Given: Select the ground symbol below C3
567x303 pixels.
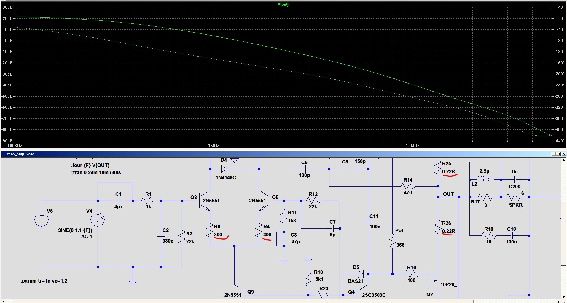Looking at the screenshot, I should (x=283, y=262).
